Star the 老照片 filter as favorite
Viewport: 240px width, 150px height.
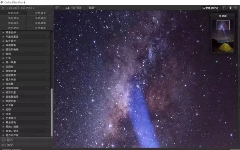click(3, 67)
